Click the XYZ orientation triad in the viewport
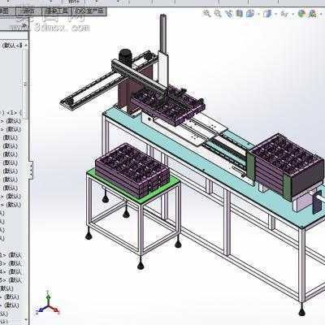Image resolution: width=325 pixels, height=325 pixels. [48, 303]
